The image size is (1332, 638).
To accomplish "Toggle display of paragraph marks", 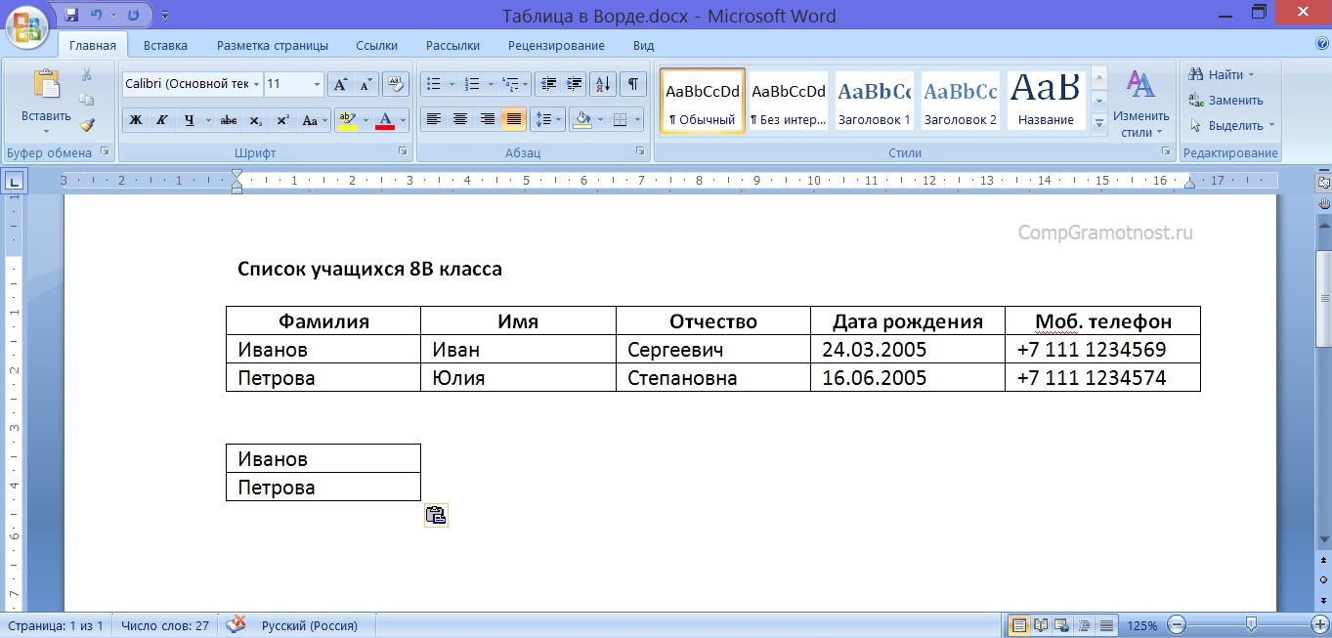I will 632,84.
